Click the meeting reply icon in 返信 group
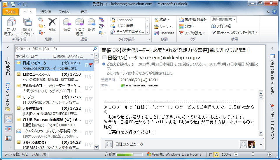This screenshot has height=160, width=280. [x=101, y=19]
